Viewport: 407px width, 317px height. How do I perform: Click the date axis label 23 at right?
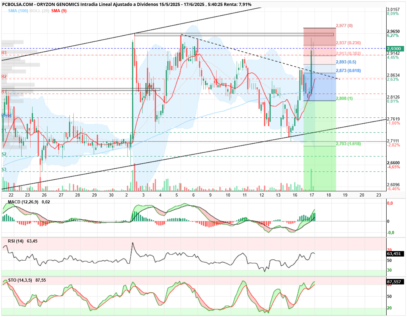(x=379, y=195)
